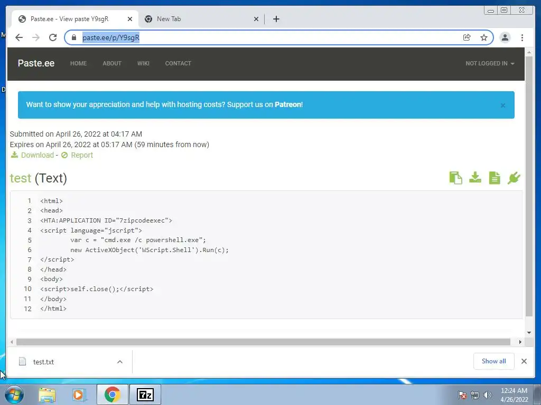This screenshot has height=405, width=541.
Task: Click the vertical page scrollbar
Action: [529, 186]
